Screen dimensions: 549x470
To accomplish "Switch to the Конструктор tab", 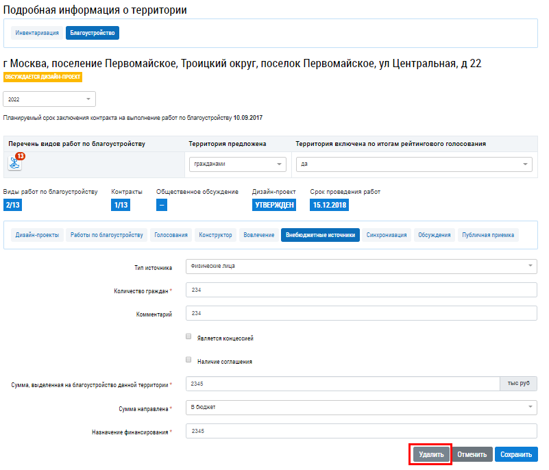I will point(216,235).
